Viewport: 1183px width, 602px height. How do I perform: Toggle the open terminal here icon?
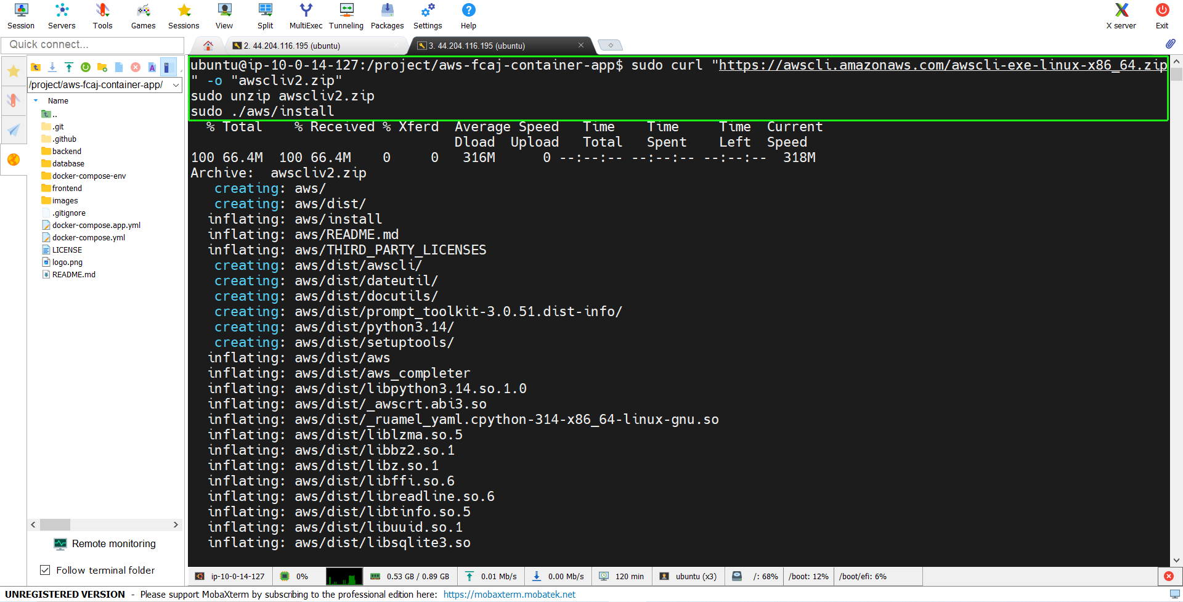[x=168, y=67]
